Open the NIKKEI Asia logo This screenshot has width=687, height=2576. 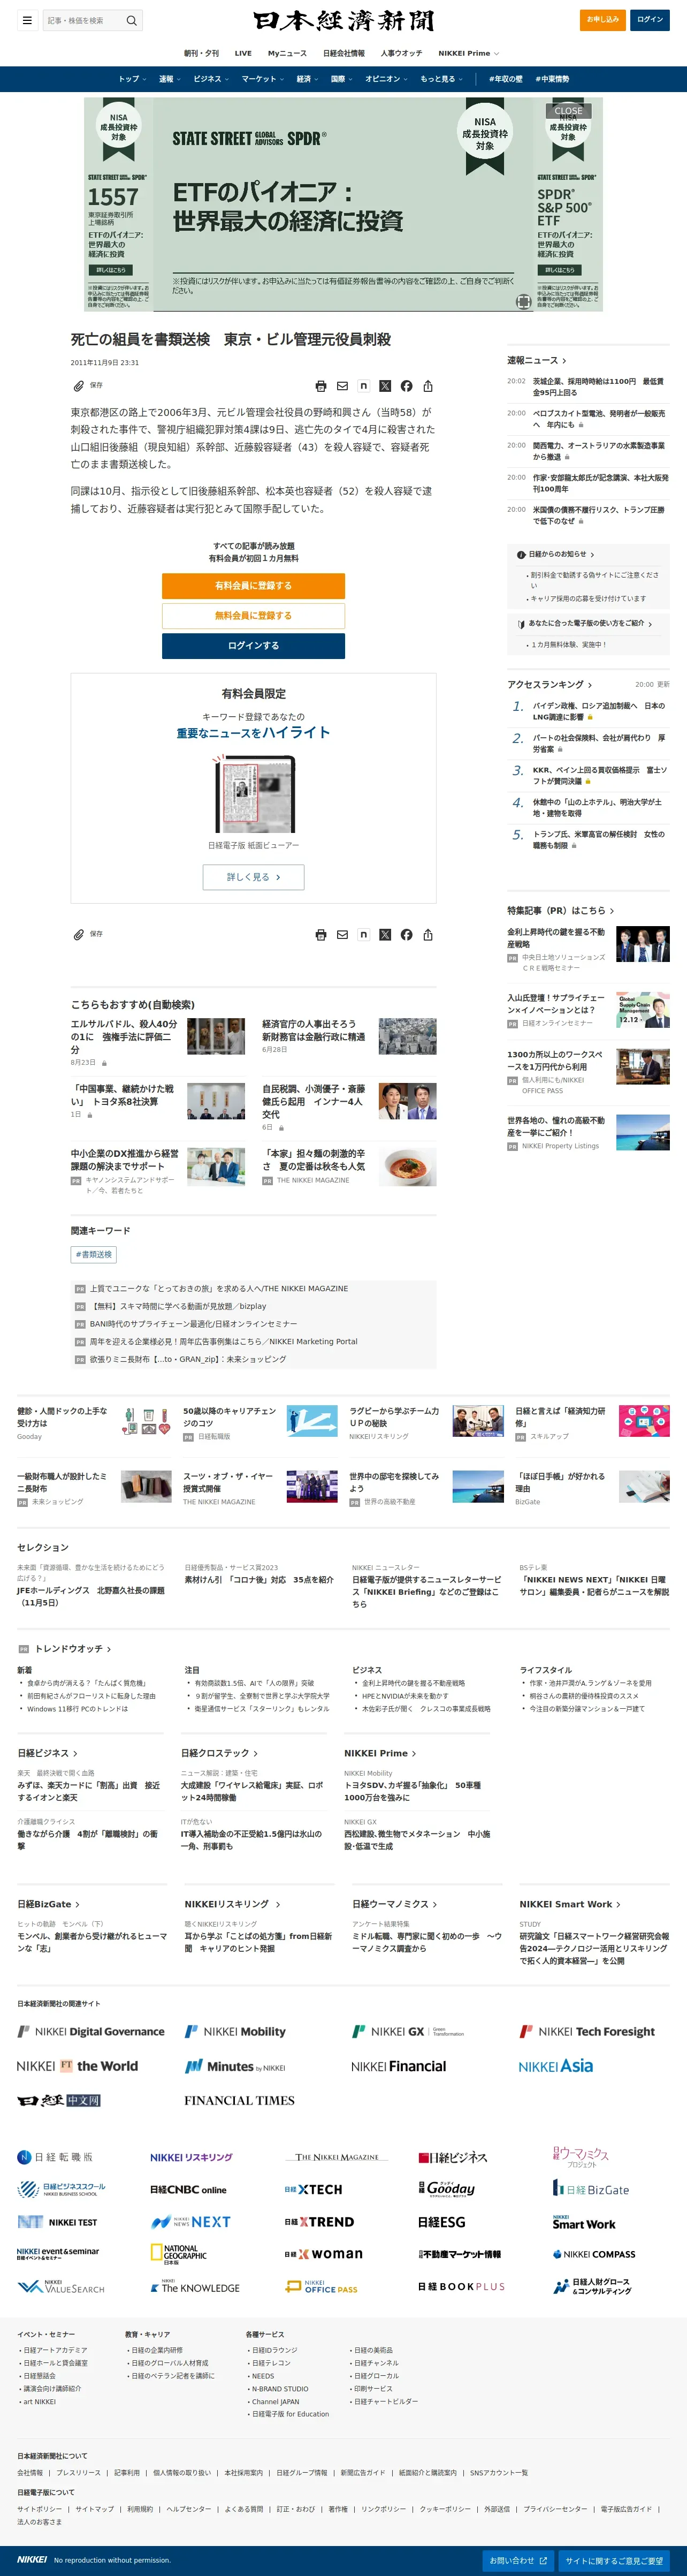(556, 2066)
